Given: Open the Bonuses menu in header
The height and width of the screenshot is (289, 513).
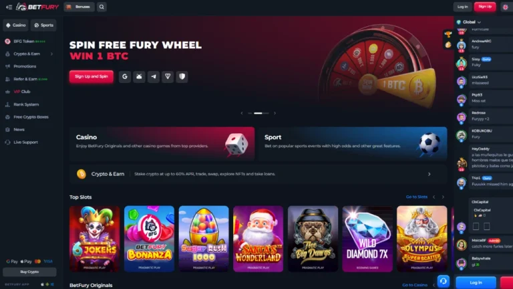Looking at the screenshot, I should (79, 7).
